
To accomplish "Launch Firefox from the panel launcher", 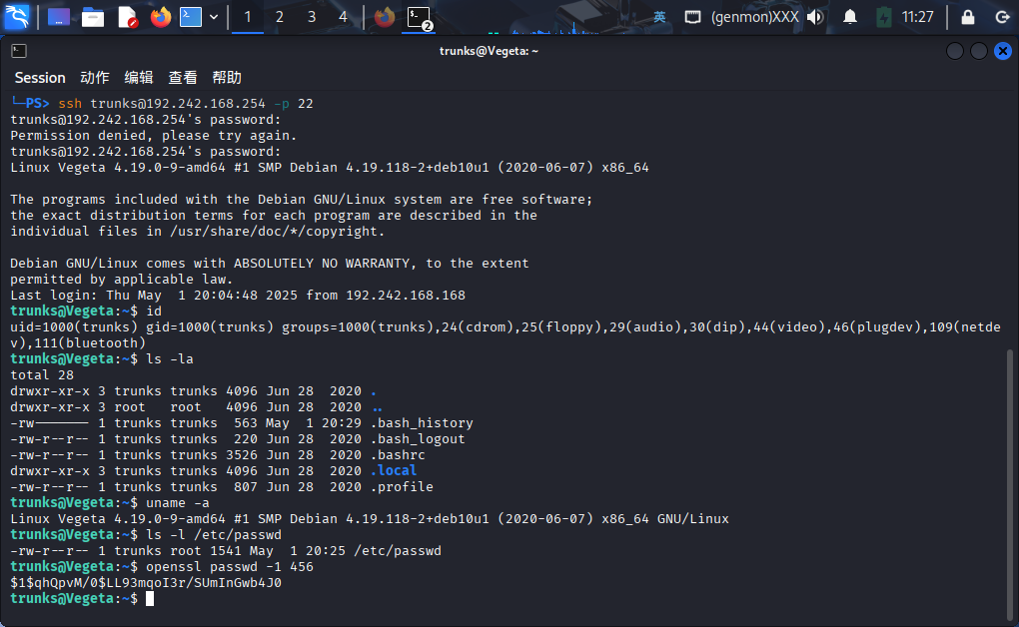I will [x=161, y=17].
